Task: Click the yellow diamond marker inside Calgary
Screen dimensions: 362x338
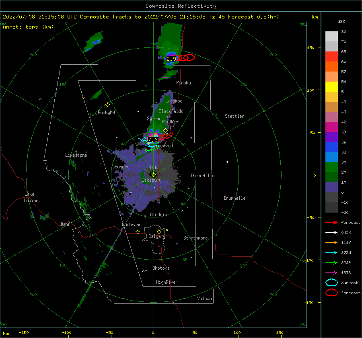Action: [x=159, y=231]
